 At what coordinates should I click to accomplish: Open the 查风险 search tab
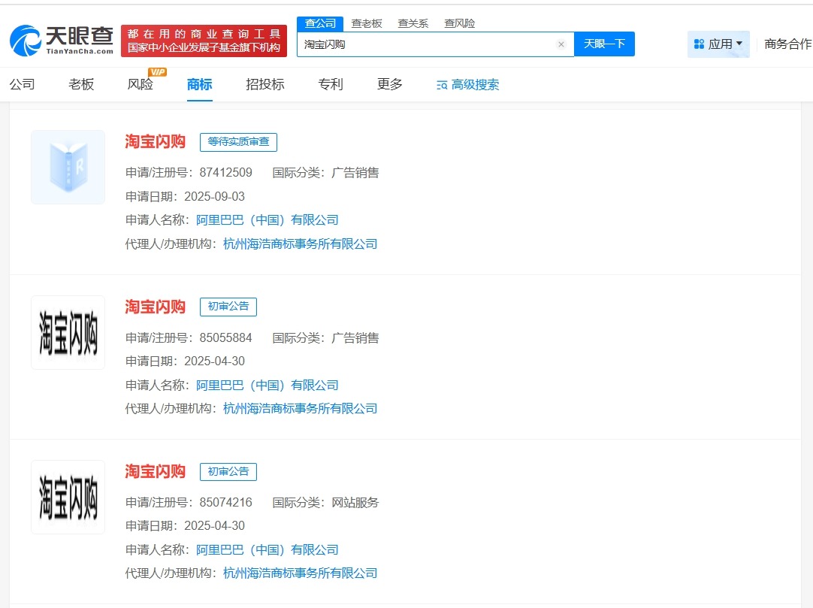459,23
